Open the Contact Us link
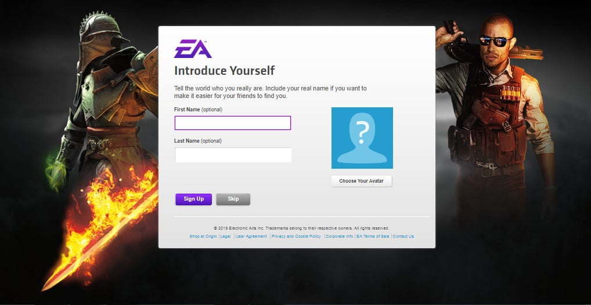Image resolution: width=591 pixels, height=305 pixels. click(403, 237)
